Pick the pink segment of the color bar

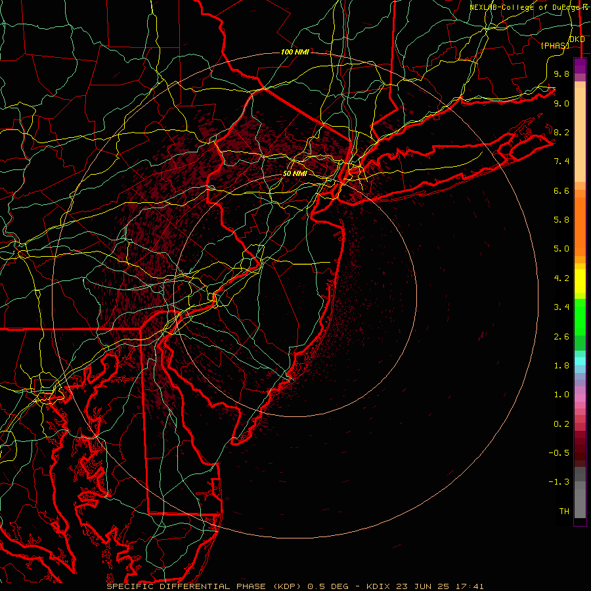click(580, 398)
